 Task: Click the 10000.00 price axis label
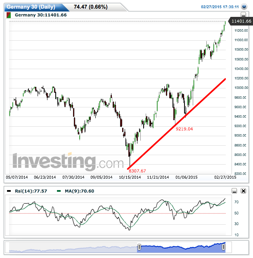click(241, 88)
